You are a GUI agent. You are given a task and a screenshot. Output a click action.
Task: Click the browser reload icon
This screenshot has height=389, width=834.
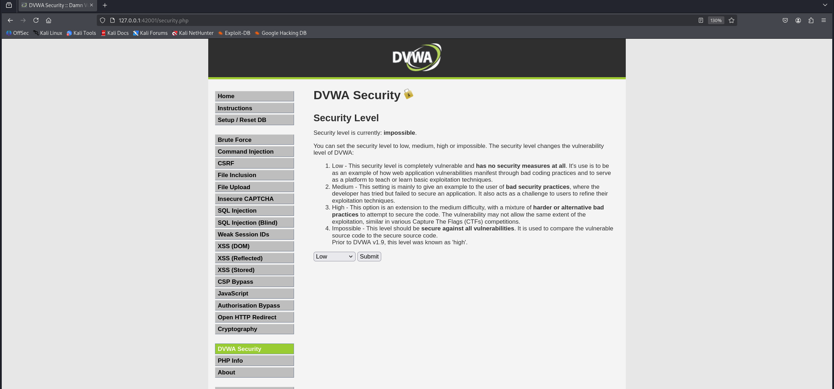pos(36,20)
